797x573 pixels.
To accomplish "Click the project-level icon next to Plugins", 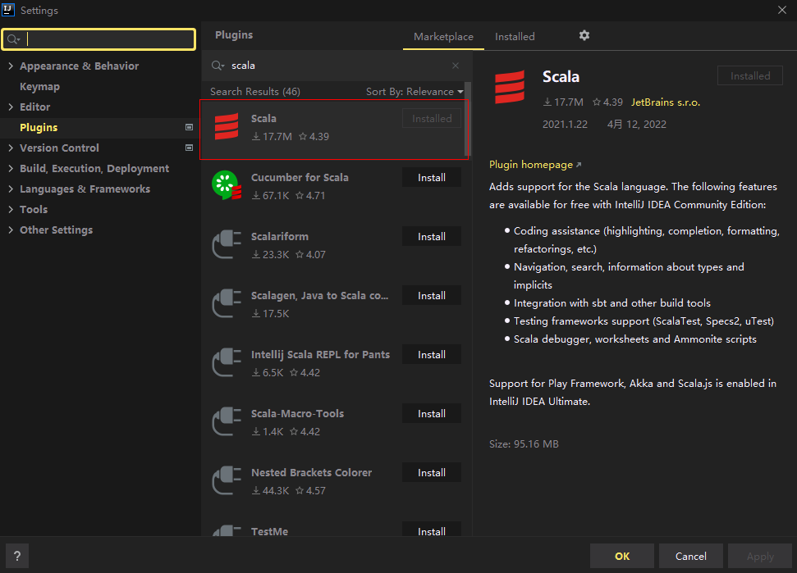I will coord(189,127).
